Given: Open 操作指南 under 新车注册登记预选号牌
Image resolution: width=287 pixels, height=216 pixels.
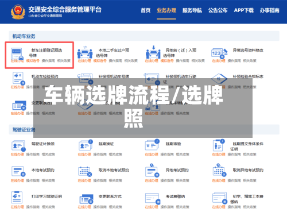Looking at the screenshot, I should pos(48,61).
